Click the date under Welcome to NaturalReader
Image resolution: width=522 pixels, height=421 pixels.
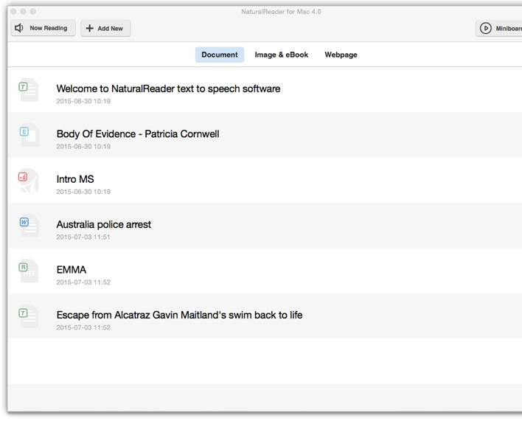pos(83,101)
